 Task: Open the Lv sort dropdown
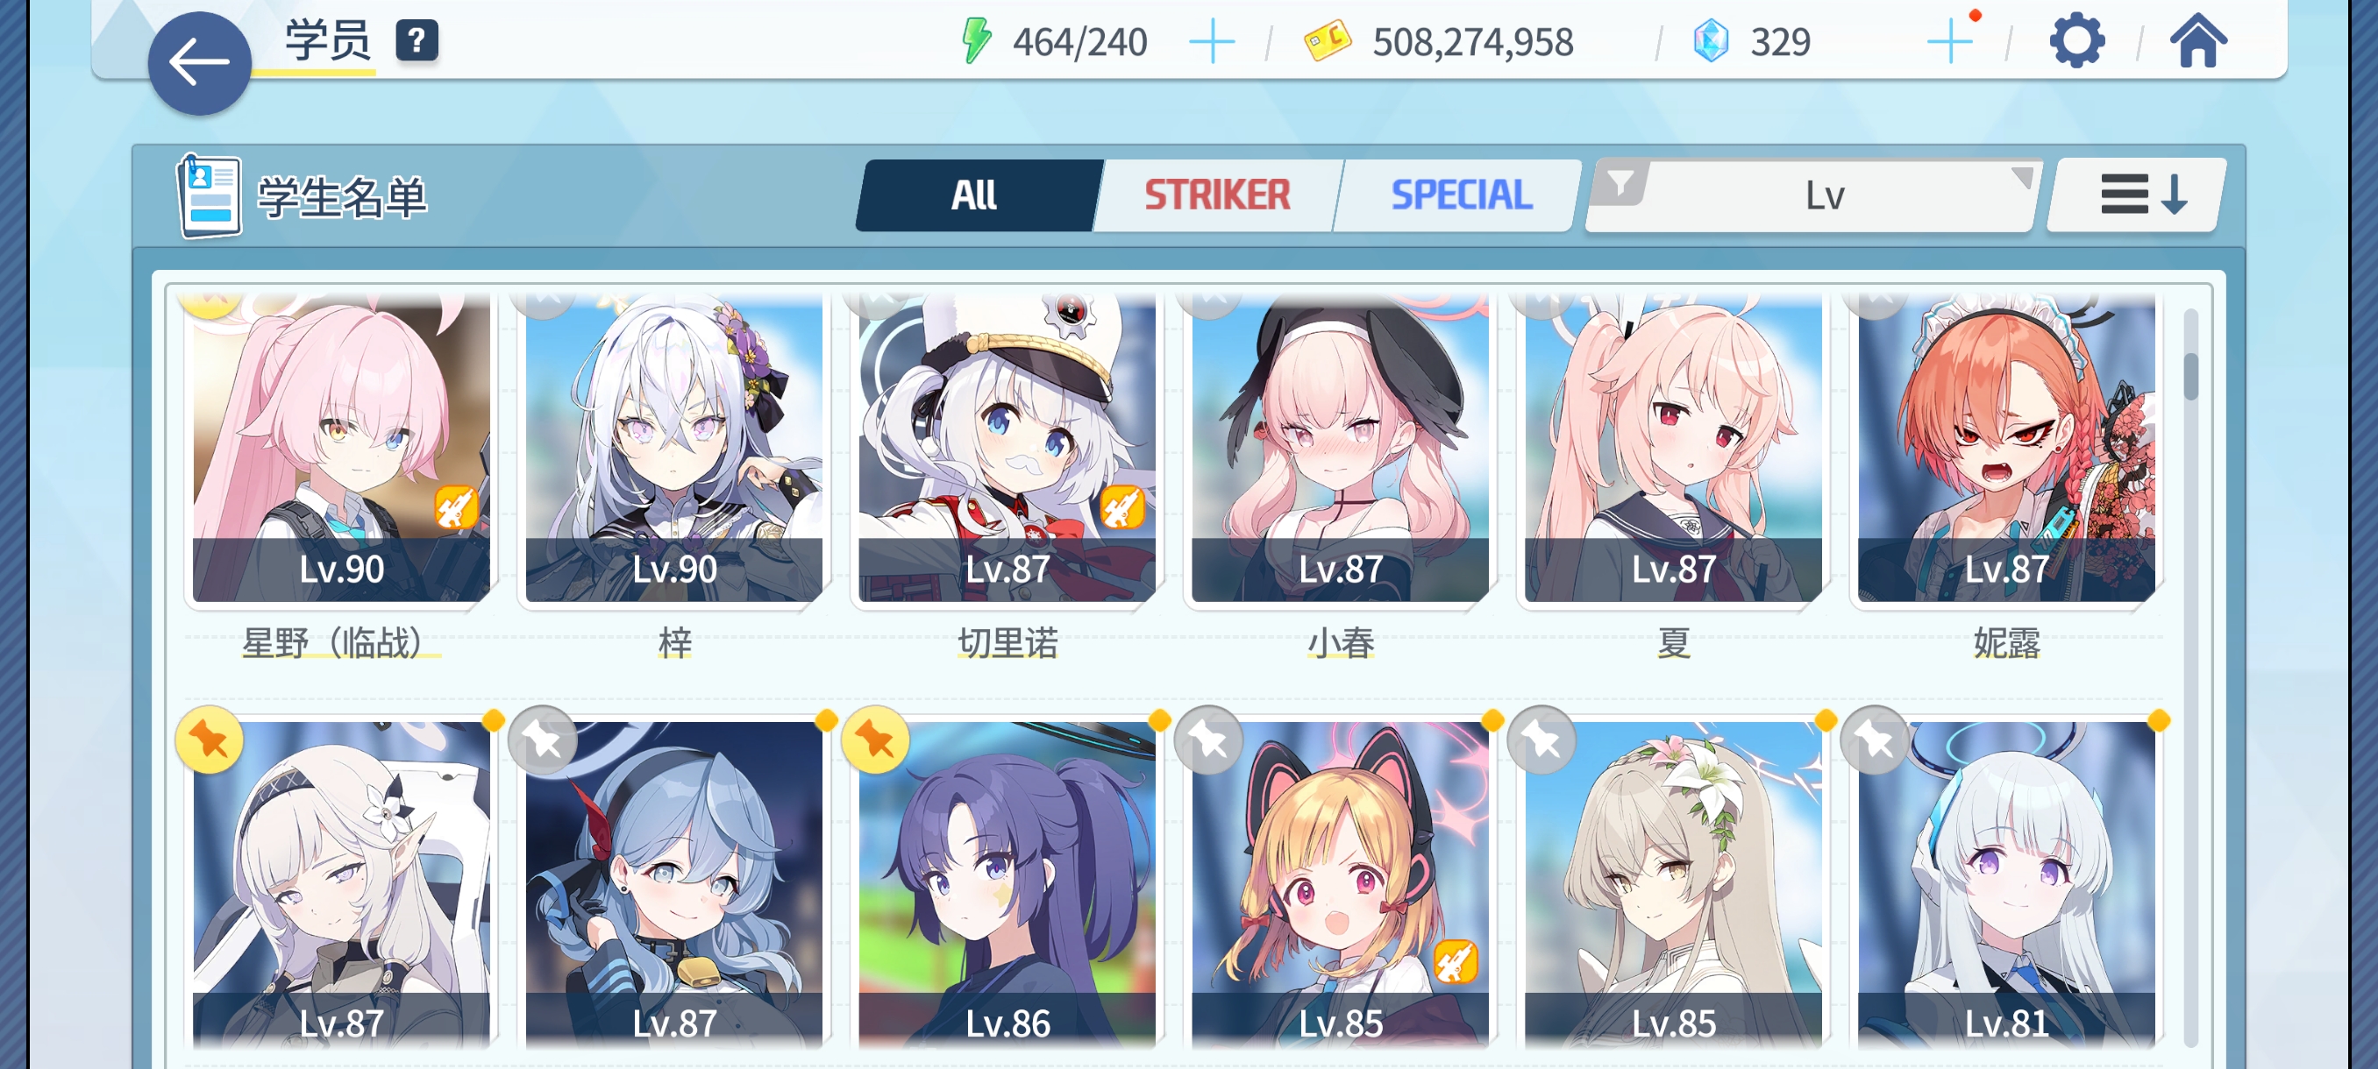point(1825,195)
